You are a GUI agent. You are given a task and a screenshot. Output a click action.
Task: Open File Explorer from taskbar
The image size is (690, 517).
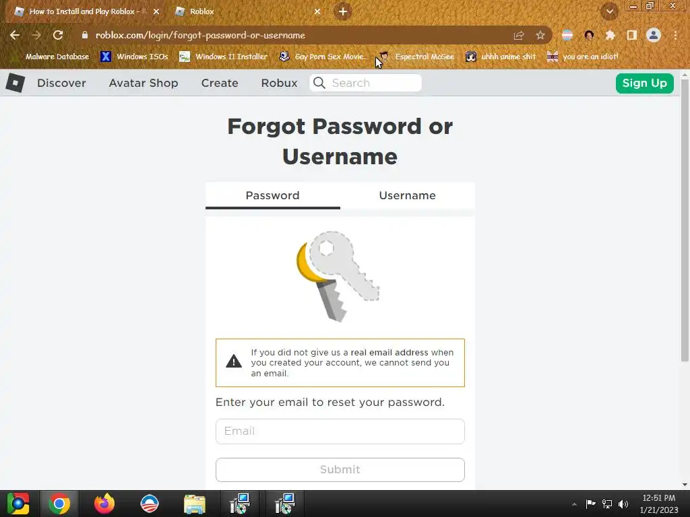(x=195, y=504)
